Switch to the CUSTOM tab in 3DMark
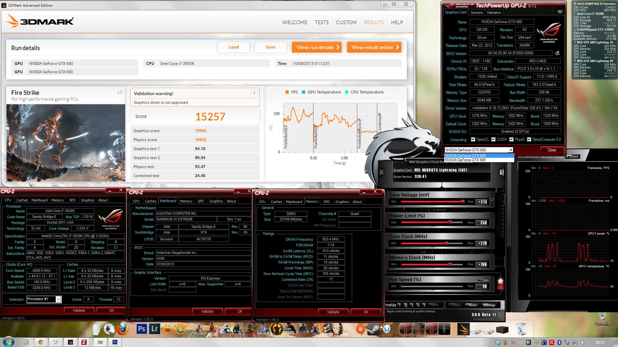 click(x=346, y=22)
